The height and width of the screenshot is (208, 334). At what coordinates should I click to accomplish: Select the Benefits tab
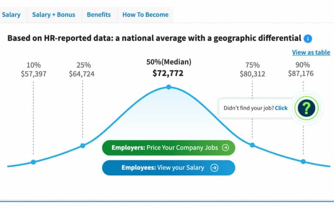99,15
